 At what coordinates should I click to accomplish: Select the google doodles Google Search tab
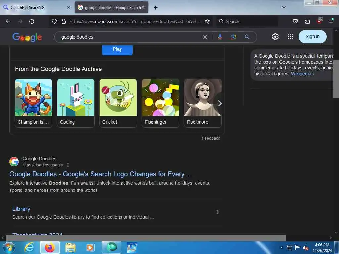click(x=112, y=7)
